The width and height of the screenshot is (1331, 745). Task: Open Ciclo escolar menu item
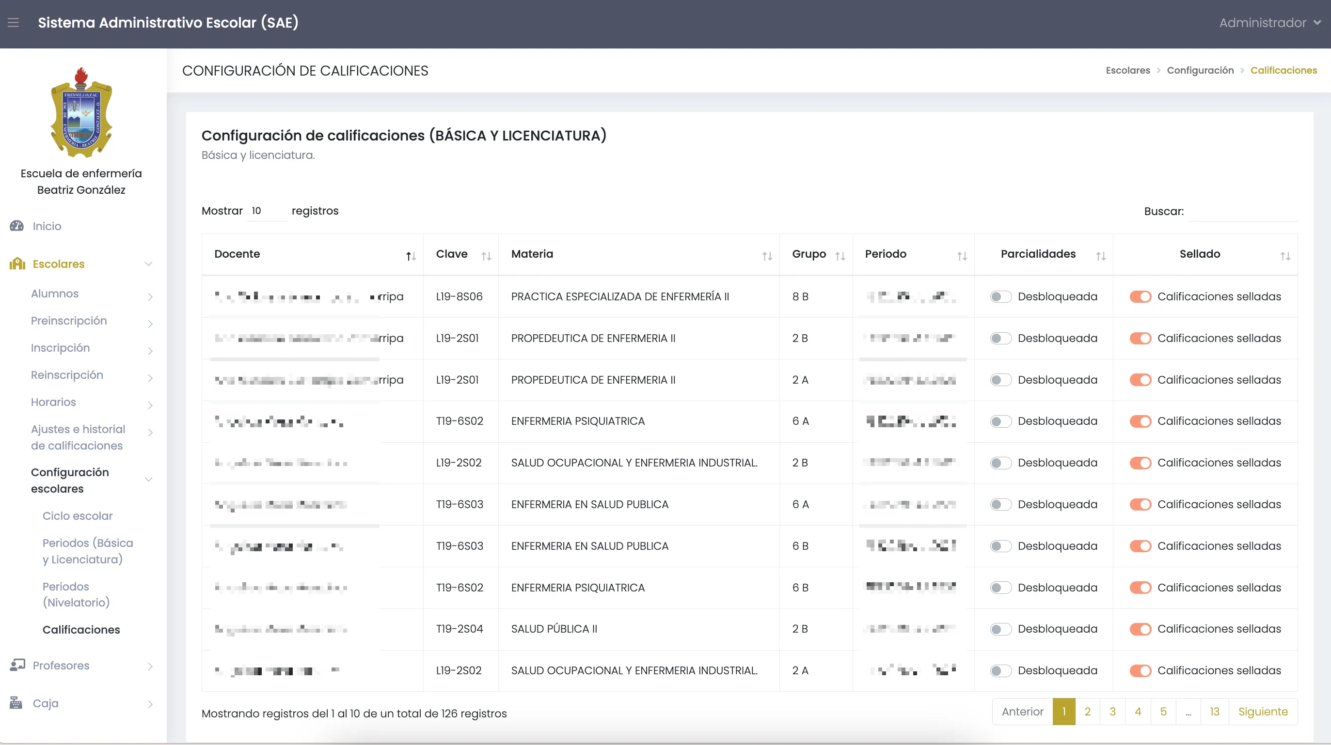click(x=78, y=516)
